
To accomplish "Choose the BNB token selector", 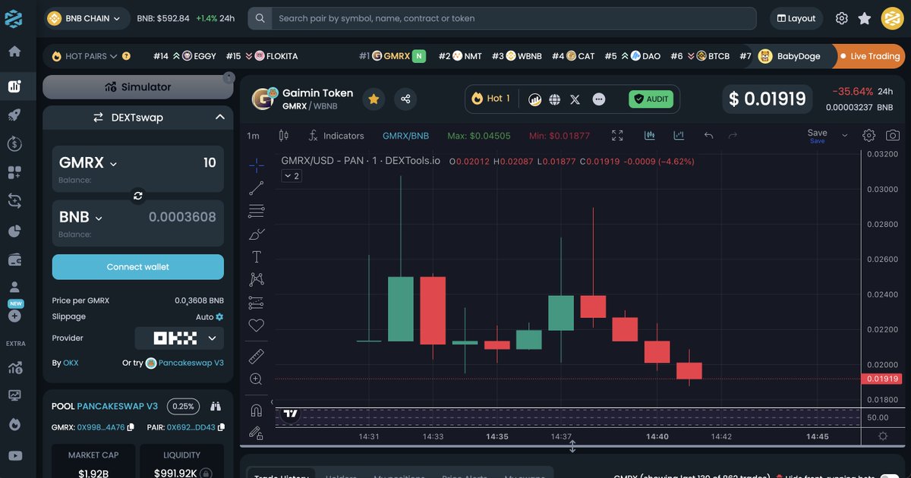I will [80, 217].
